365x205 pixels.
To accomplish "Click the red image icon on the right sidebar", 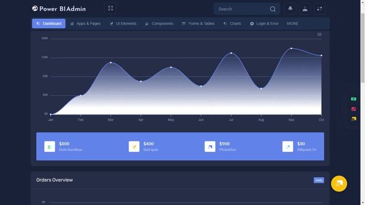I will coord(354,109).
